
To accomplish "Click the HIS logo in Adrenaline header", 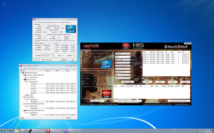I will 138,46.
